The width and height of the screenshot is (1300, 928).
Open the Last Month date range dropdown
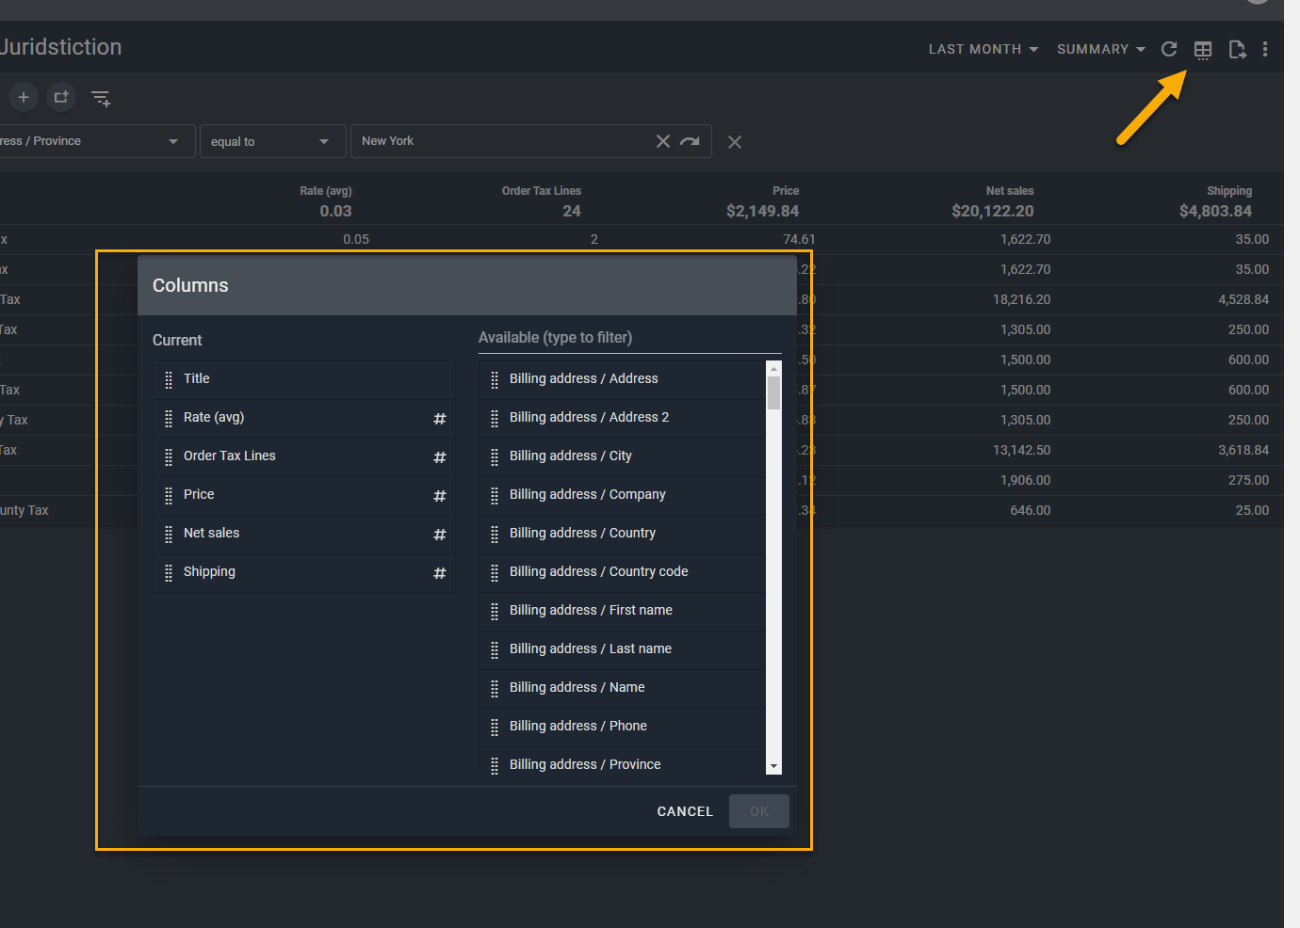(x=983, y=49)
